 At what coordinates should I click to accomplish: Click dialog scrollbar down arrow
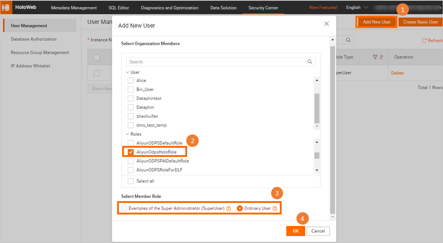point(332,217)
